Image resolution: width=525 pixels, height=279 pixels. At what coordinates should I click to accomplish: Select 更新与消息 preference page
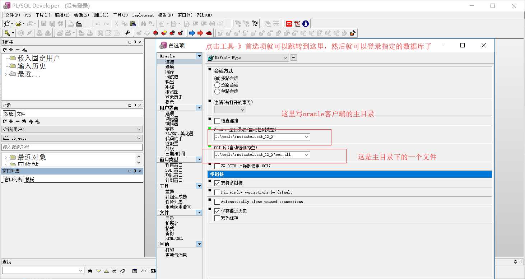click(x=176, y=255)
